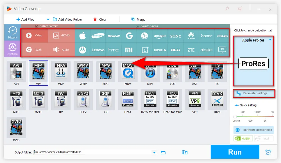Choose the TV device icon

[x=222, y=50]
